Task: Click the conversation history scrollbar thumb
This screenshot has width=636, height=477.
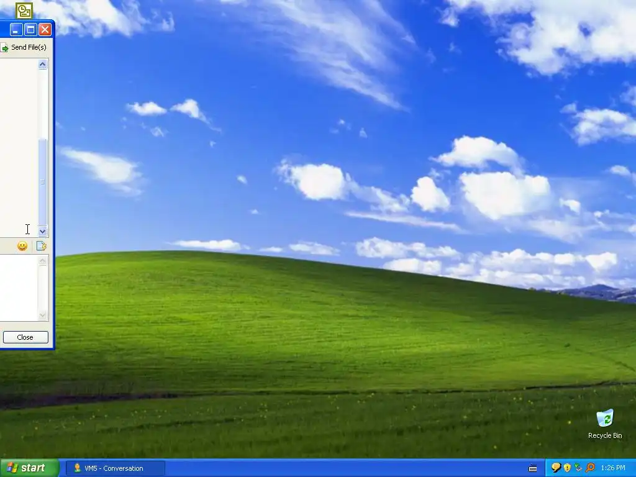Action: pos(43,182)
